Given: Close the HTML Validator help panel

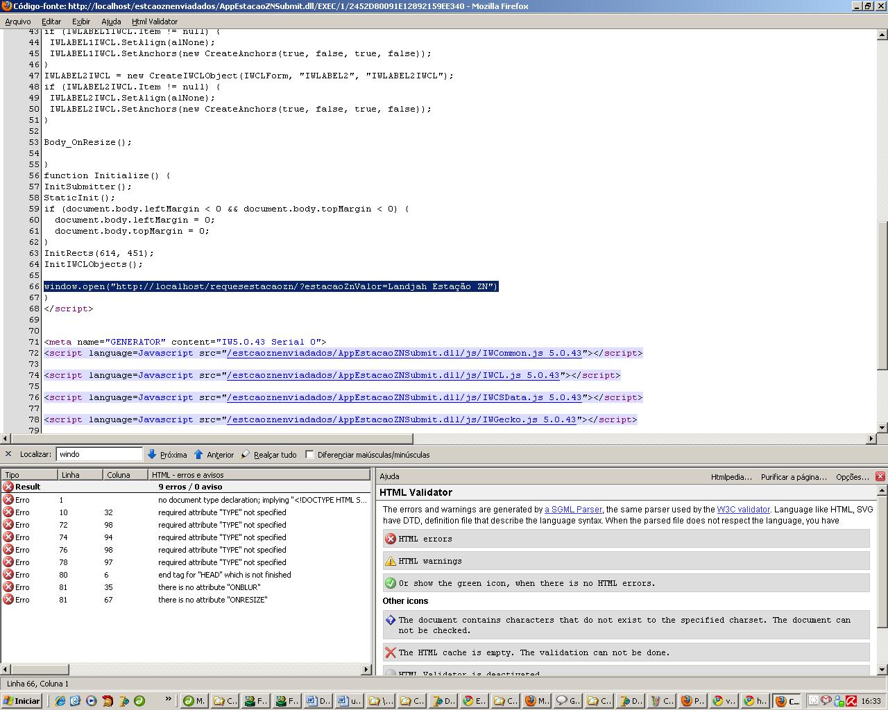Looking at the screenshot, I should 880,476.
